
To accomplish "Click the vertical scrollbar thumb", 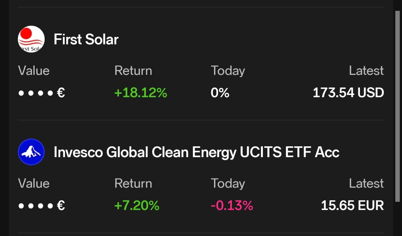I will pyautogui.click(x=398, y=106).
